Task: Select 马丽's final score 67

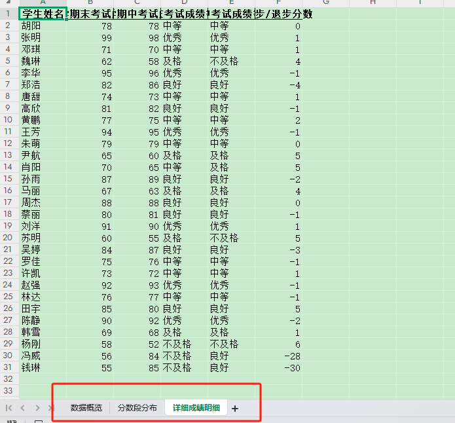Action: pyautogui.click(x=90, y=191)
